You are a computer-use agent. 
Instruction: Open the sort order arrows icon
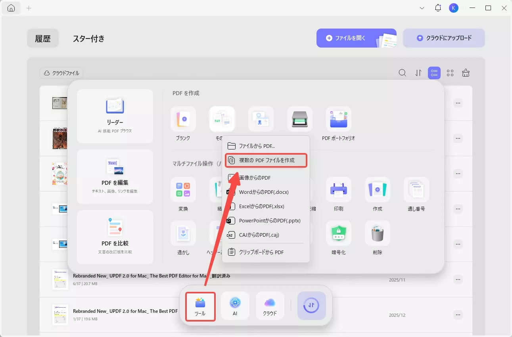pyautogui.click(x=418, y=73)
